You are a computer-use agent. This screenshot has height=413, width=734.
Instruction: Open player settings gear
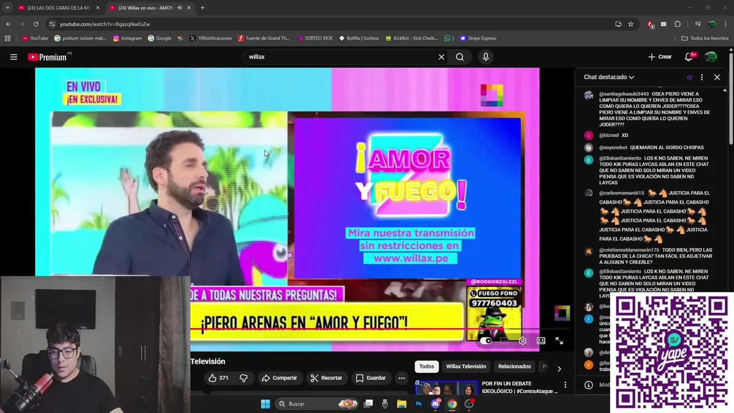[522, 341]
